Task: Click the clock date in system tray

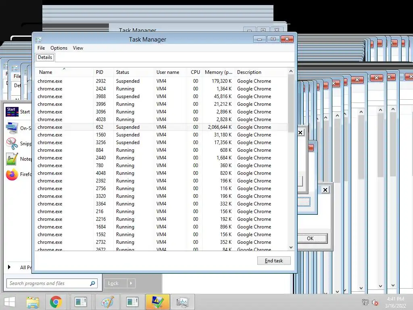Action: click(x=395, y=306)
